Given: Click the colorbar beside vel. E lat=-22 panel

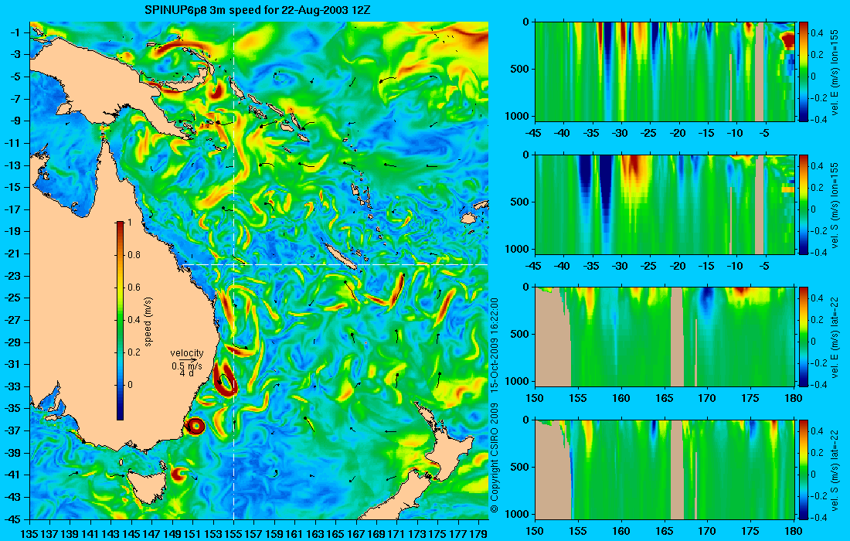Looking at the screenshot, I should click(804, 337).
